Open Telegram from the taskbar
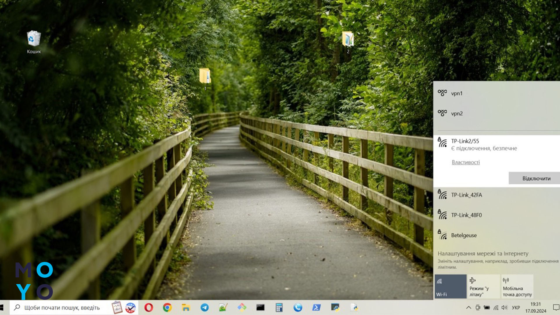This screenshot has width=560, height=315. [x=204, y=307]
